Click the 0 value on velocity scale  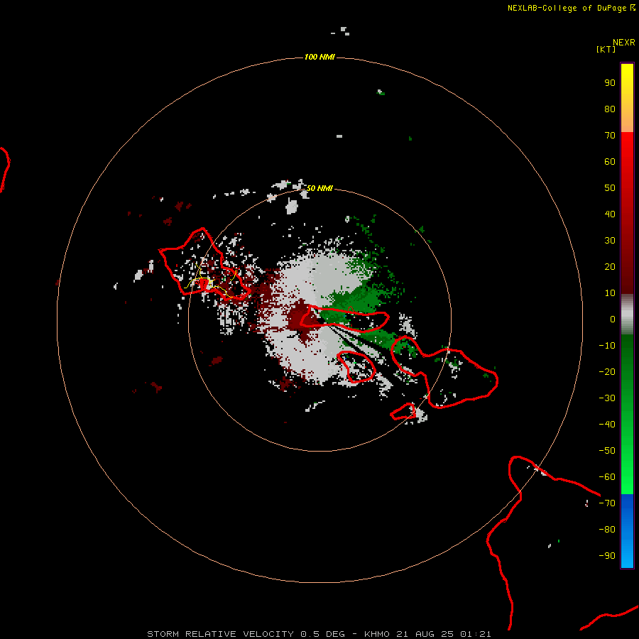click(x=613, y=319)
